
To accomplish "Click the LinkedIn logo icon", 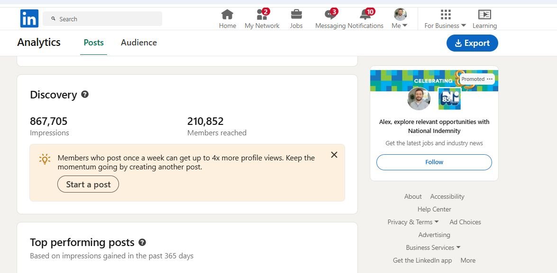I will pyautogui.click(x=29, y=18).
